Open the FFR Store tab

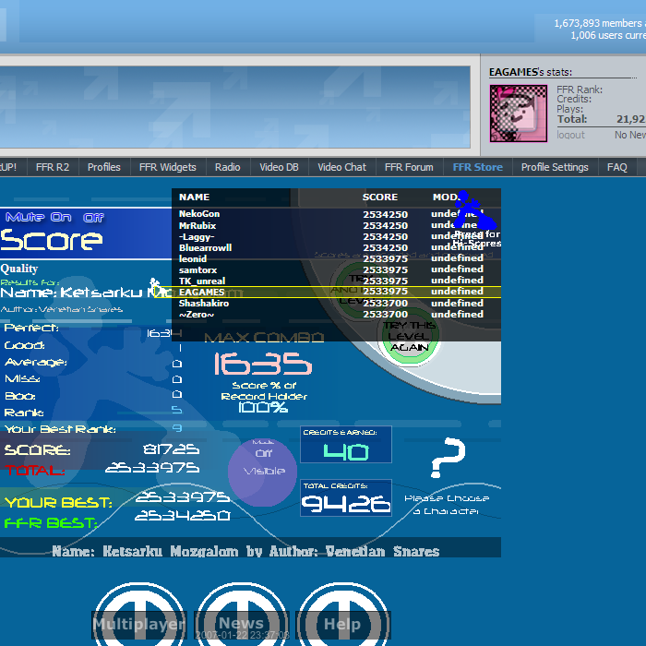point(477,167)
